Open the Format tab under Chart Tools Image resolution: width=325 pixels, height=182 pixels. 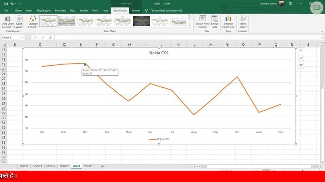click(x=136, y=10)
